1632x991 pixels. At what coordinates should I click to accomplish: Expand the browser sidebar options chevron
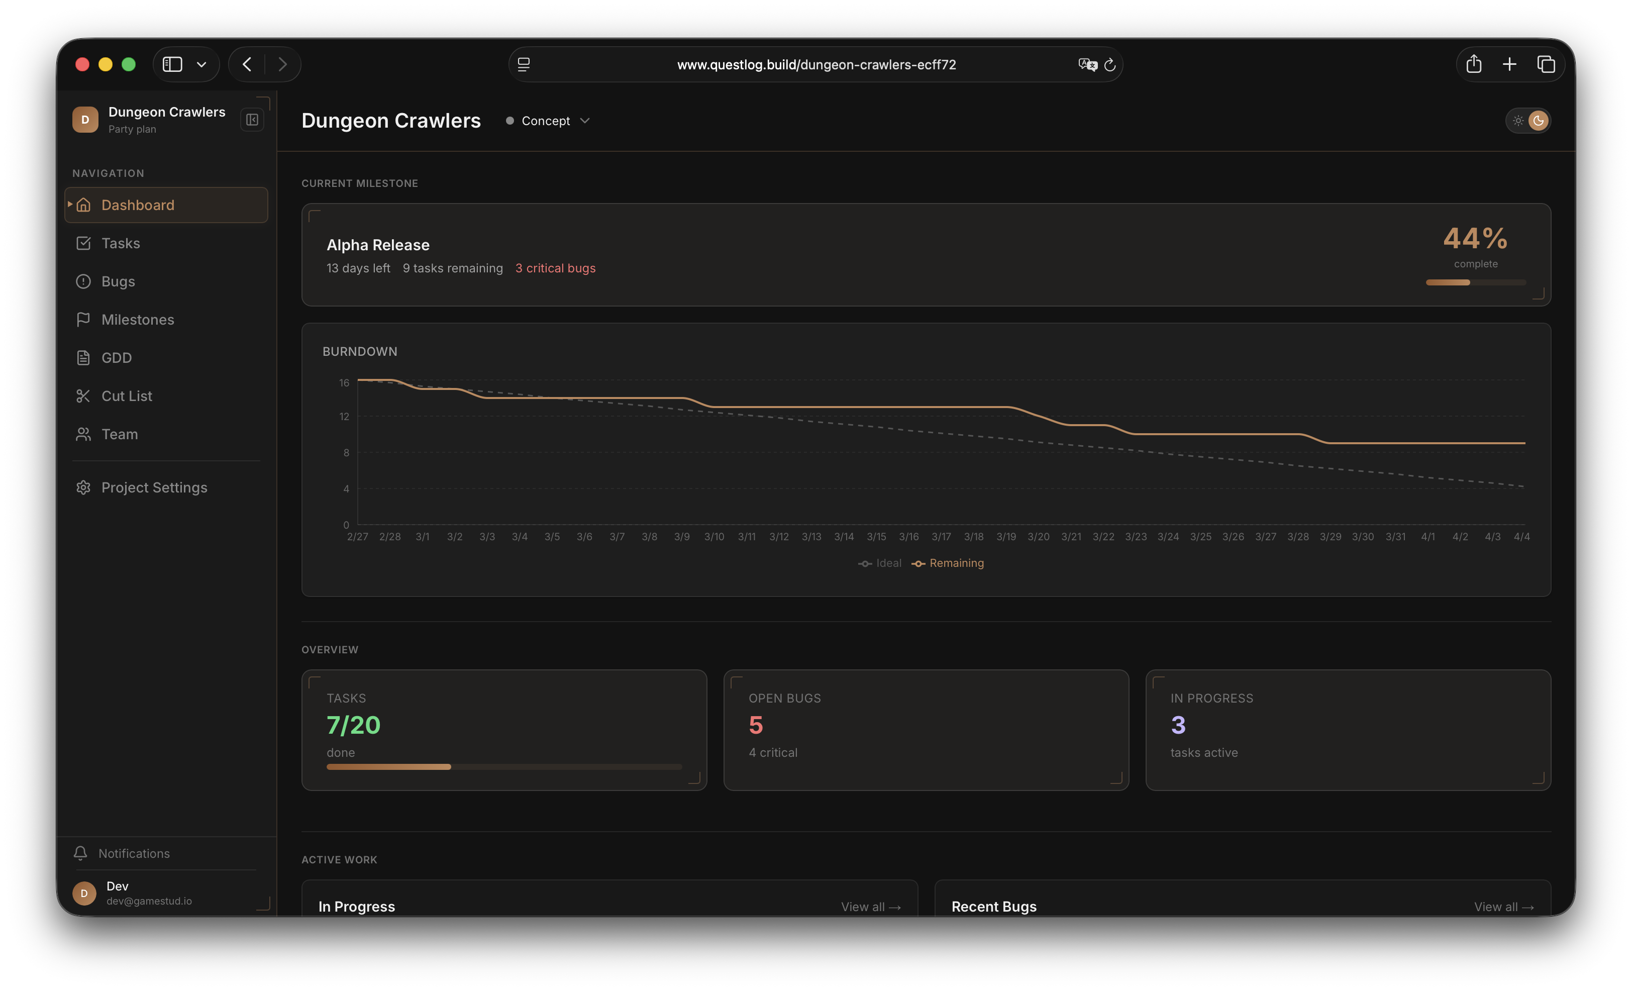(x=201, y=64)
